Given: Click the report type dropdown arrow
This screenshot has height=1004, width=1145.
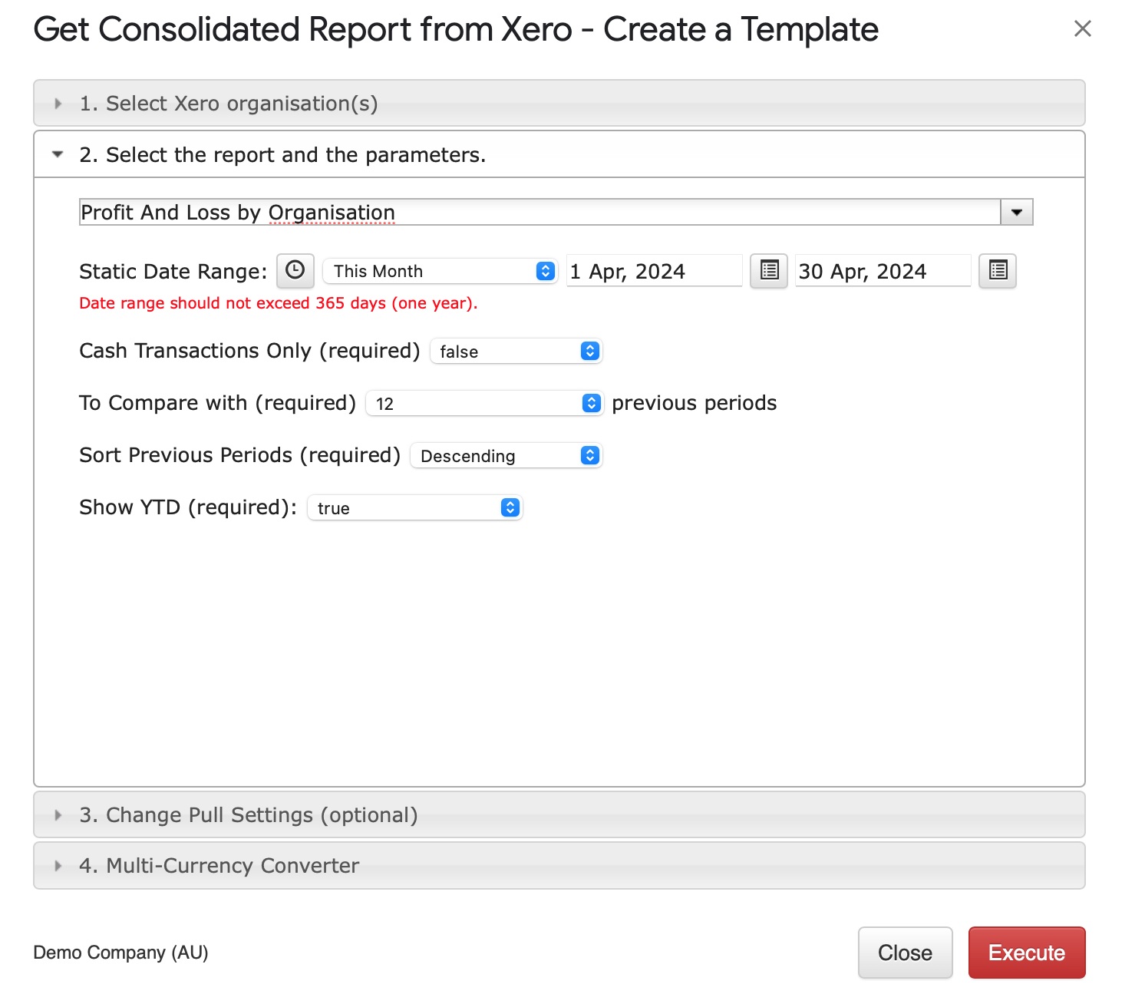Looking at the screenshot, I should [1016, 213].
